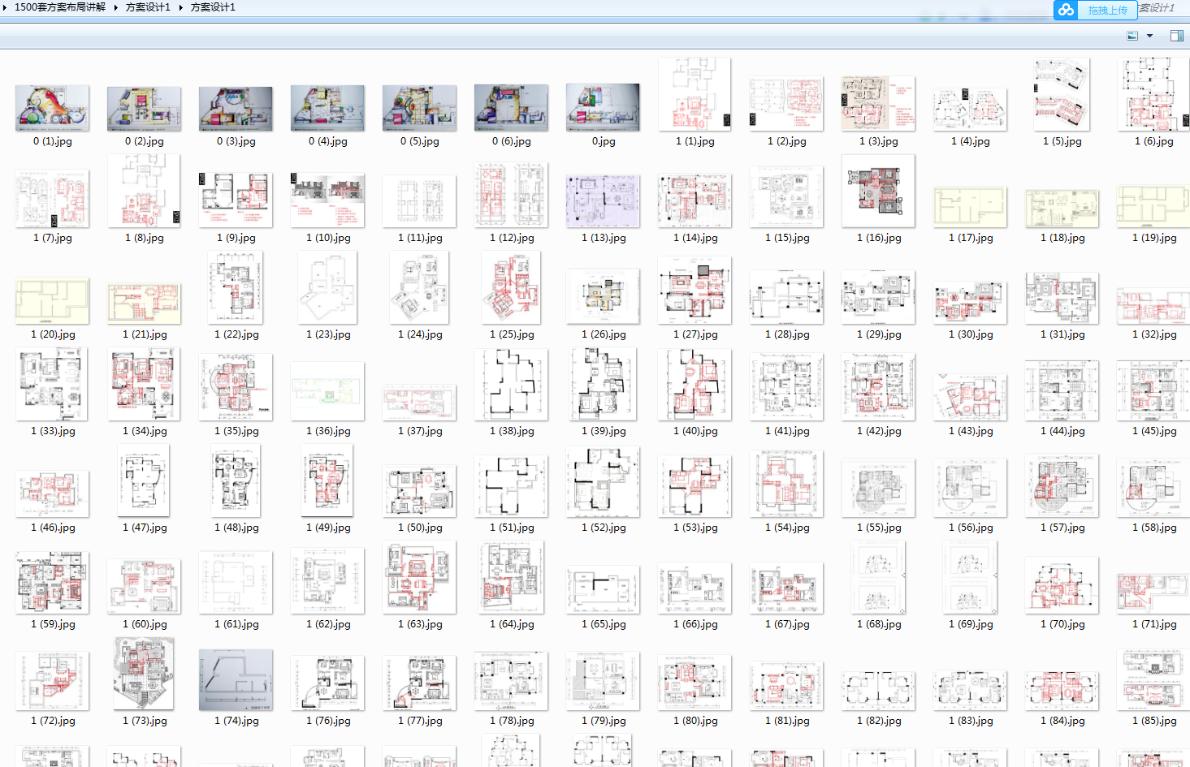
Task: Click the file name 1 (50).jpg
Action: [x=420, y=528]
